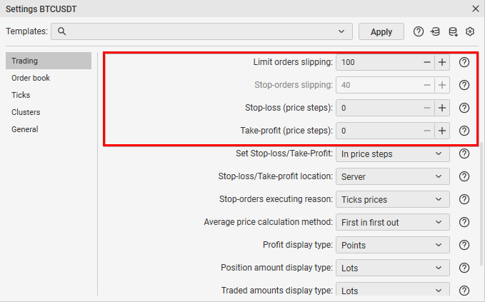Open Average price calculation method dropdown
The image size is (485, 302).
393,222
